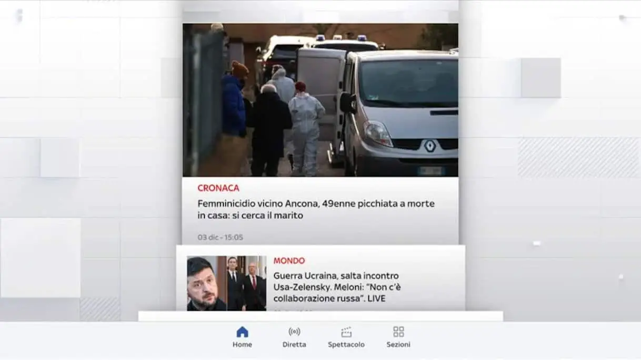Select the red CRONACA category label

pyautogui.click(x=218, y=188)
